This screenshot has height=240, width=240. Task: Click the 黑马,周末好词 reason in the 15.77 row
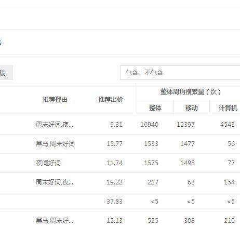pos(55,144)
